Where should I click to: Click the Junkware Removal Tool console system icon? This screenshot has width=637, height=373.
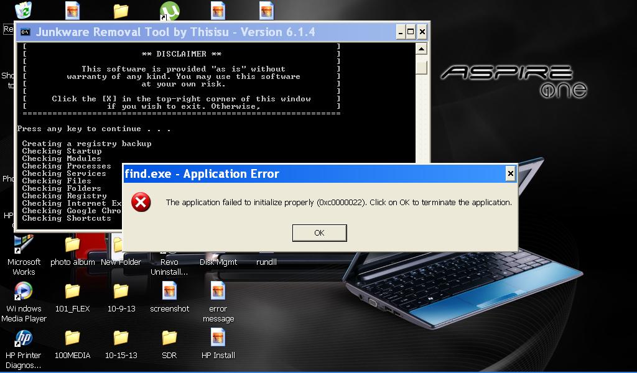[25, 32]
